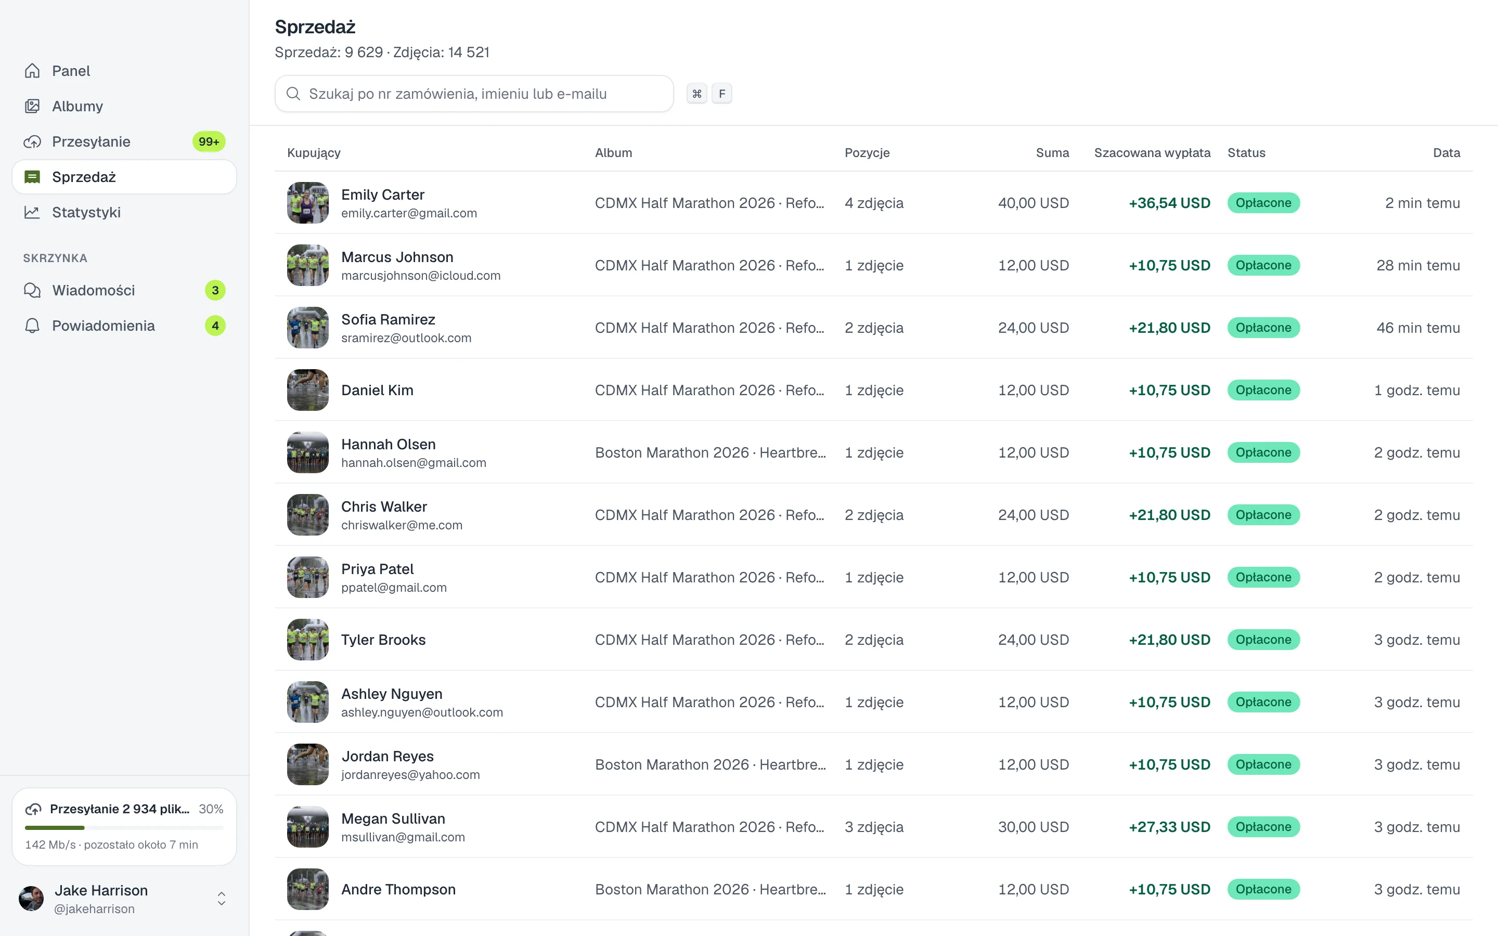Click Andre Thompson buyer name
The height and width of the screenshot is (936, 1498).
398,890
